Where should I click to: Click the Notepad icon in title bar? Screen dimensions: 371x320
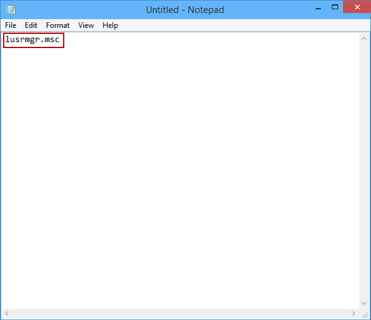tap(11, 9)
